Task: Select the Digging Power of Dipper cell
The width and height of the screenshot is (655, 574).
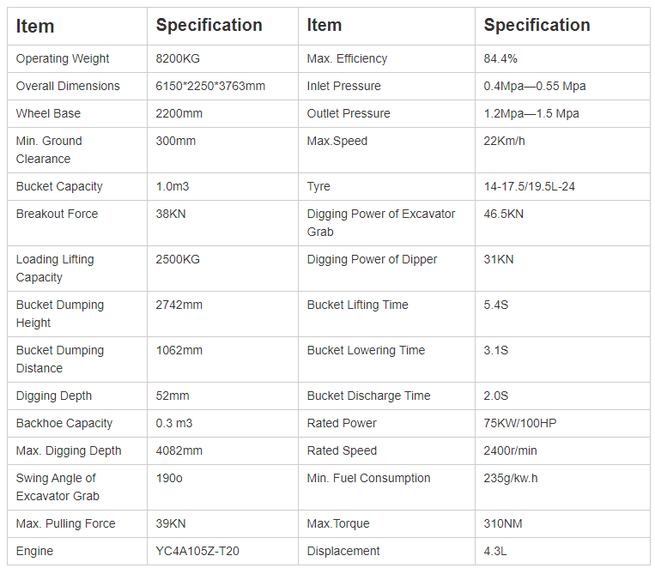Action: (x=372, y=259)
